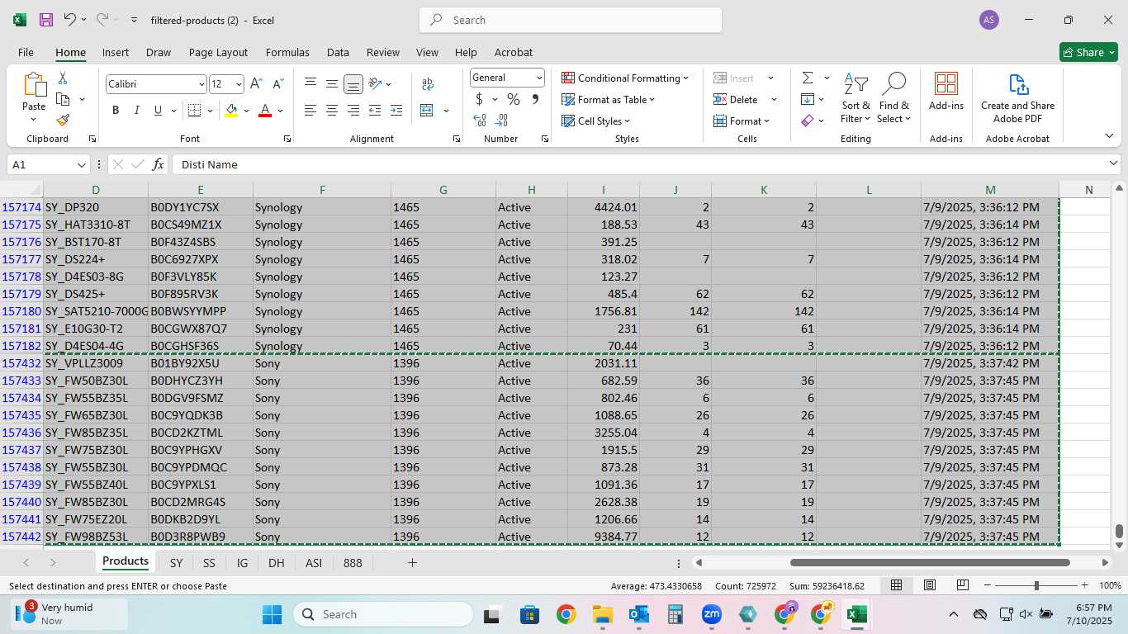Open the File menu
The width and height of the screenshot is (1128, 634).
coord(26,52)
